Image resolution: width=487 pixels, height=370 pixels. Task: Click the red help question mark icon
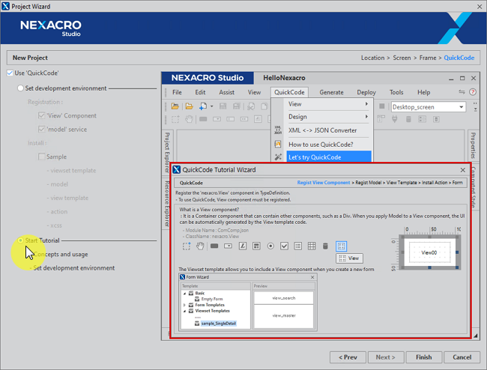[473, 92]
